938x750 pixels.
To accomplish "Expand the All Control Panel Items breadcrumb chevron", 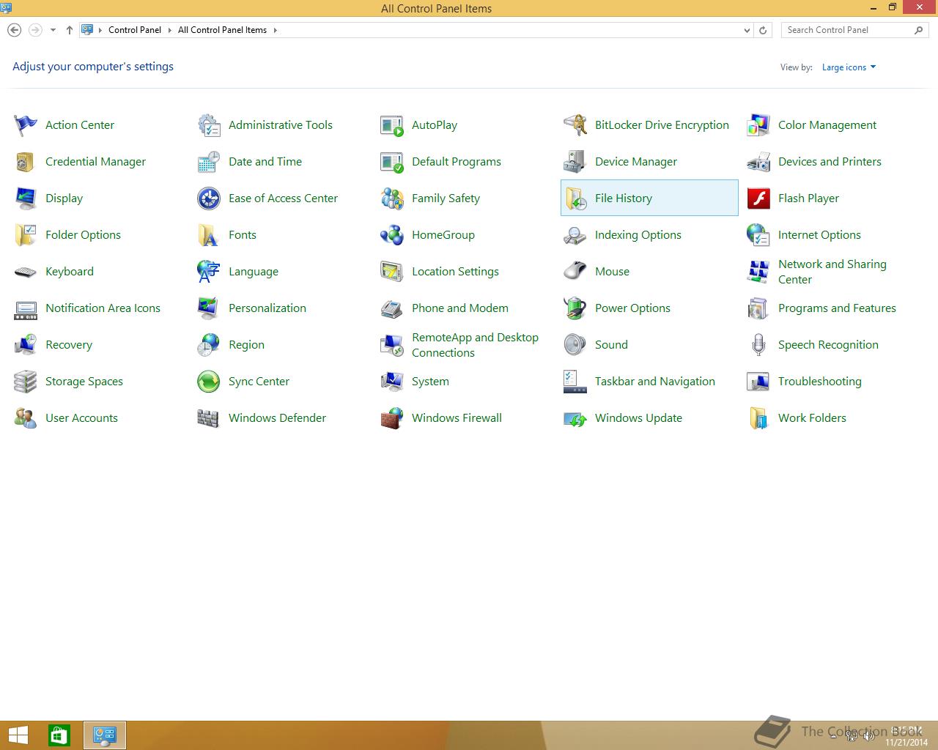I will [x=276, y=30].
